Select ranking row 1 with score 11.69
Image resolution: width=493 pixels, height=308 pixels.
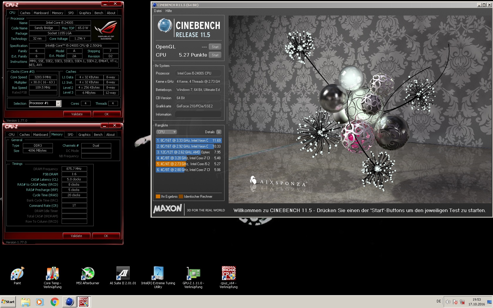pyautogui.click(x=189, y=141)
